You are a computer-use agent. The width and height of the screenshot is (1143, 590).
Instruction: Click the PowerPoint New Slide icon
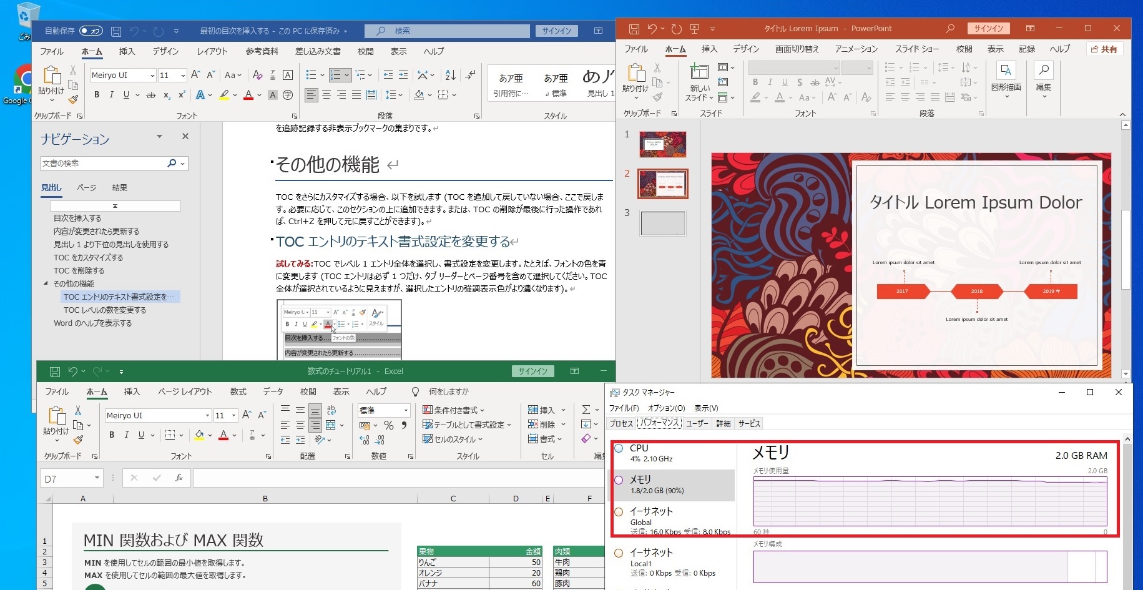coord(699,72)
